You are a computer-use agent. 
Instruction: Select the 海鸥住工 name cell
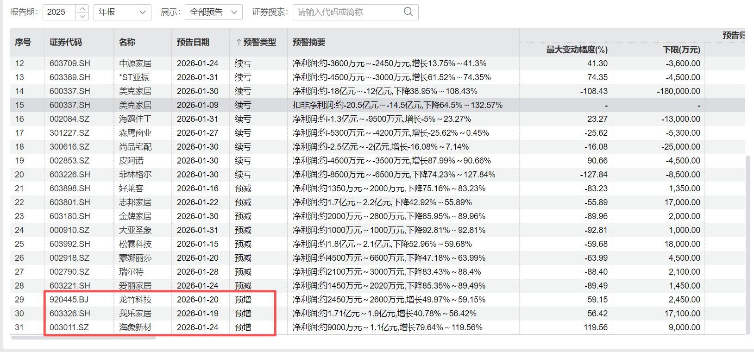pos(135,119)
